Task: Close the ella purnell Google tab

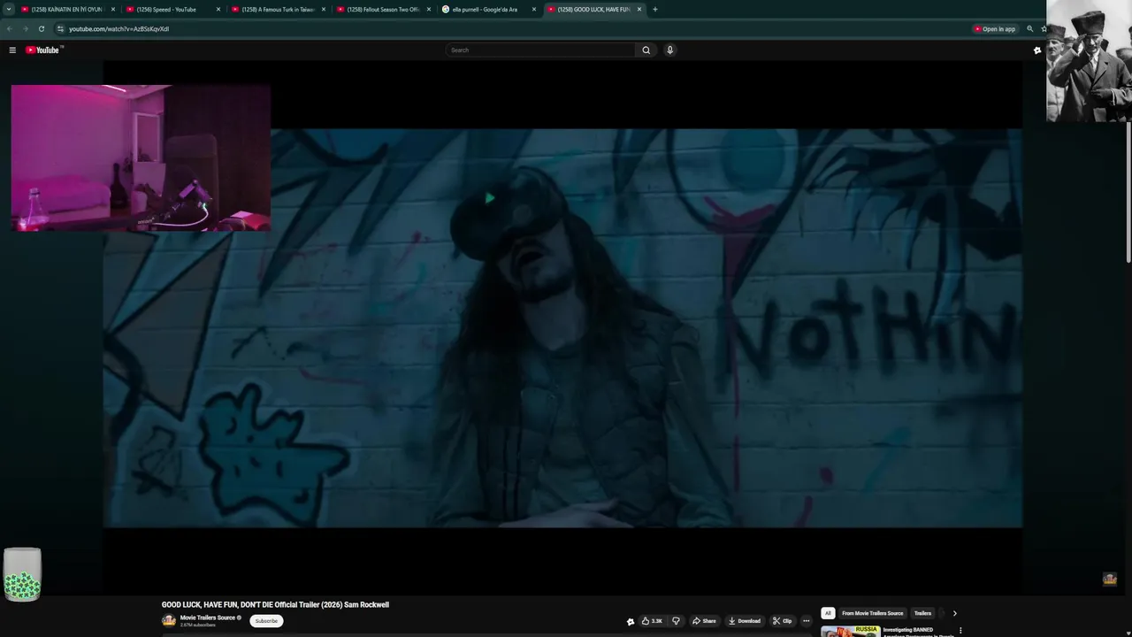Action: click(534, 10)
